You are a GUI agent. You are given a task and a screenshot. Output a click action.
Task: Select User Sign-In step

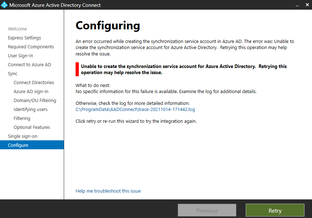[x=20, y=56]
